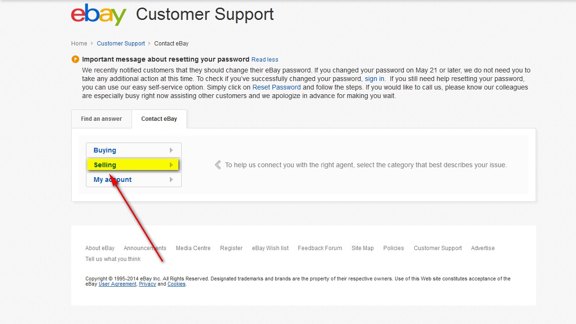This screenshot has width=576, height=324.
Task: Click the sign in link
Action: click(x=374, y=79)
